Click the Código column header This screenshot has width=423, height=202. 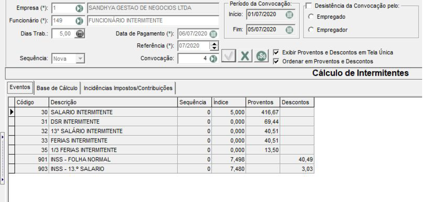(32, 102)
